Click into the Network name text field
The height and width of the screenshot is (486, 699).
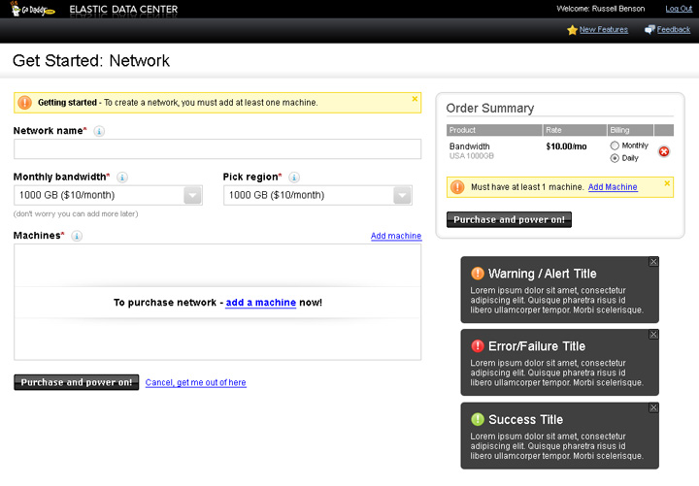[217, 149]
